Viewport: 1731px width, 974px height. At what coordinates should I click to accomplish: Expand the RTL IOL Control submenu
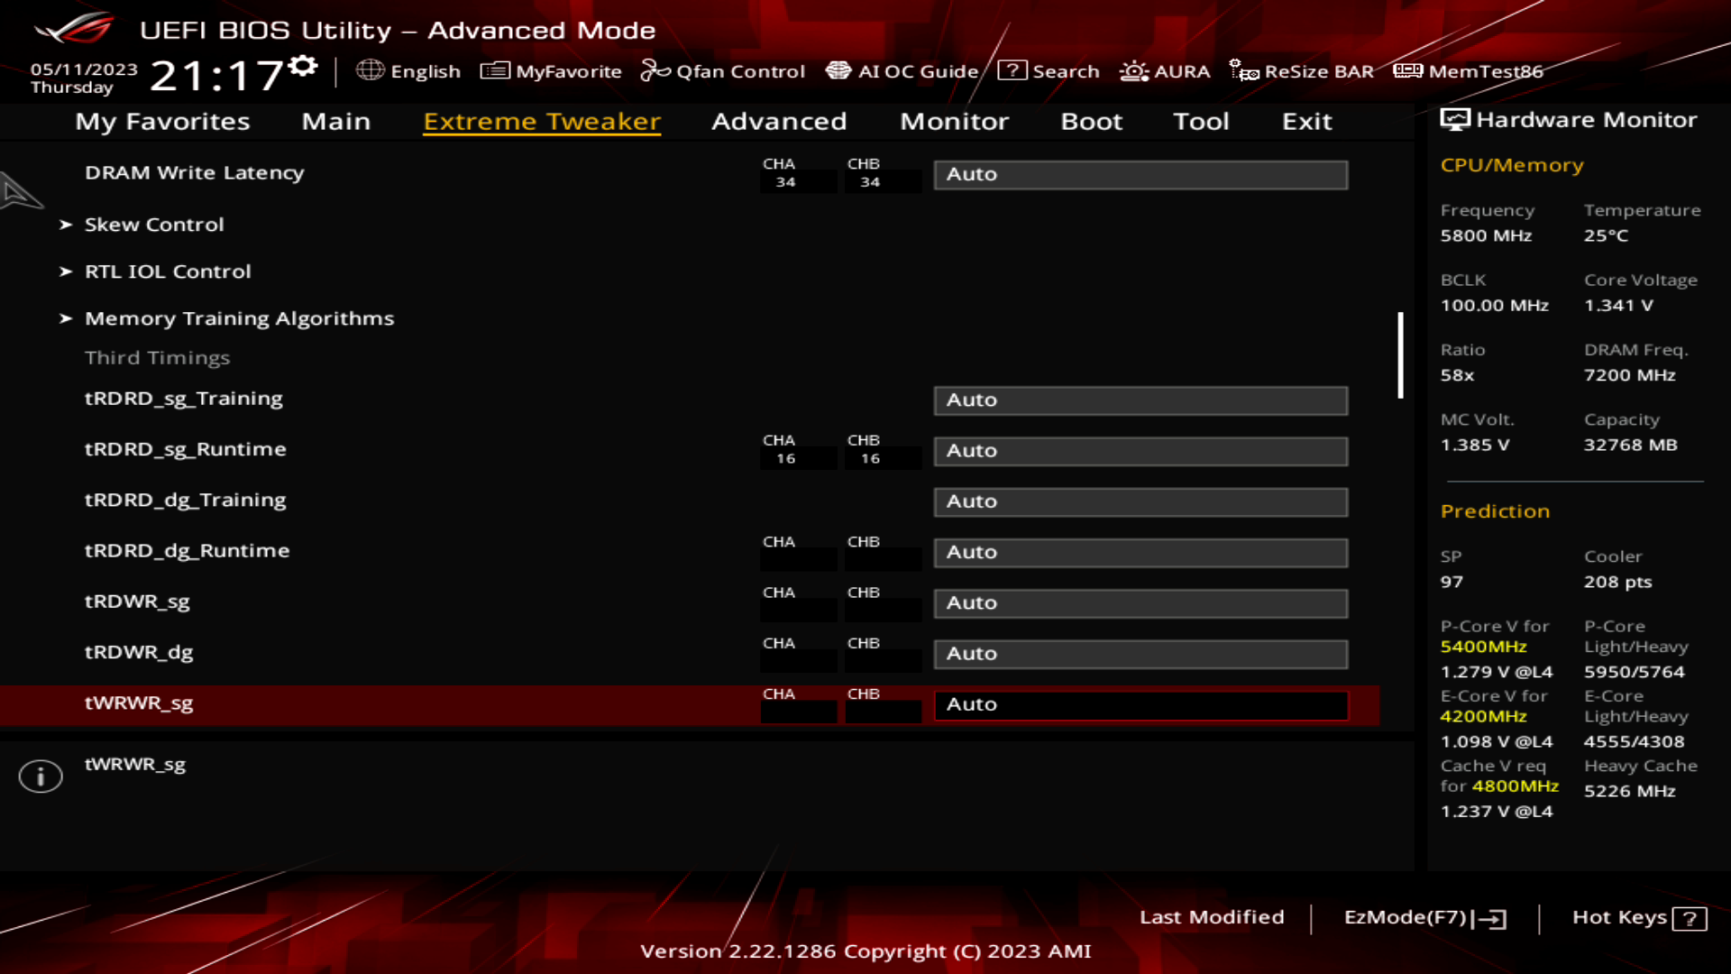click(168, 270)
